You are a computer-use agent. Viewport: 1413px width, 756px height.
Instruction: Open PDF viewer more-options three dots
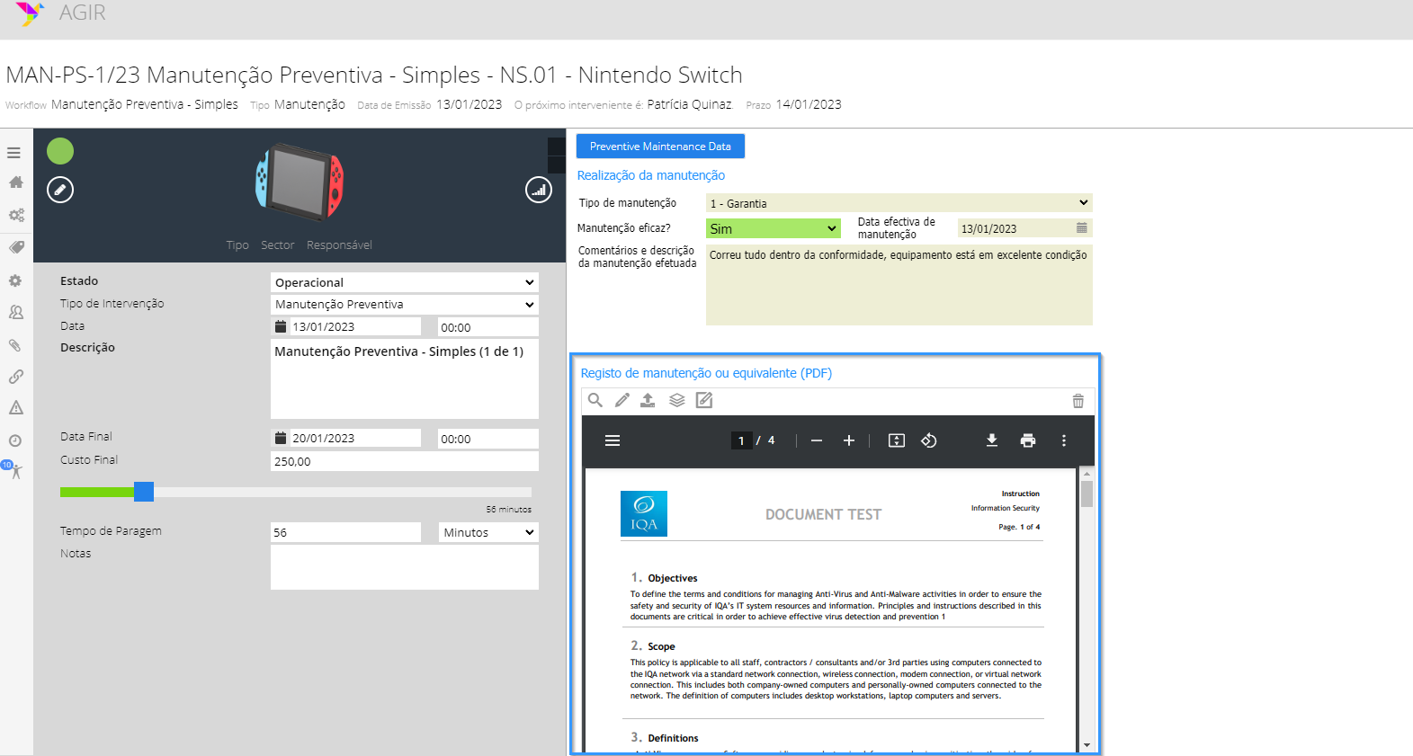point(1064,440)
